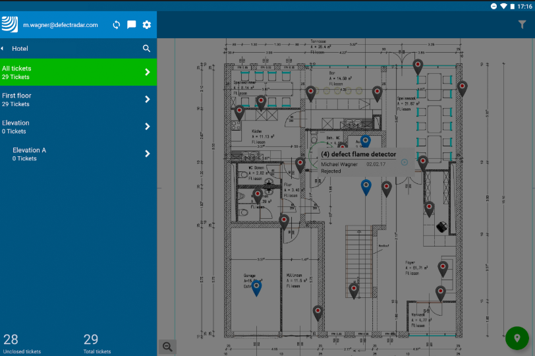535x356 pixels.
Task: Expand First floor chevron
Action: (148, 100)
